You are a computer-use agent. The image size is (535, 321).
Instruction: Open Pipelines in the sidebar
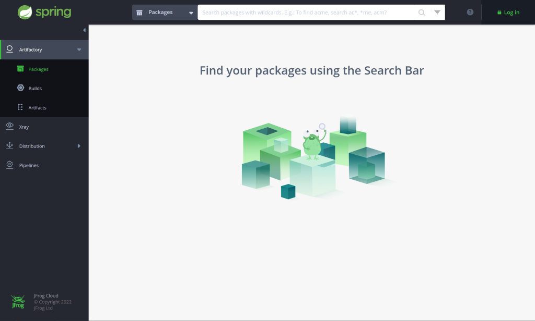[44, 165]
